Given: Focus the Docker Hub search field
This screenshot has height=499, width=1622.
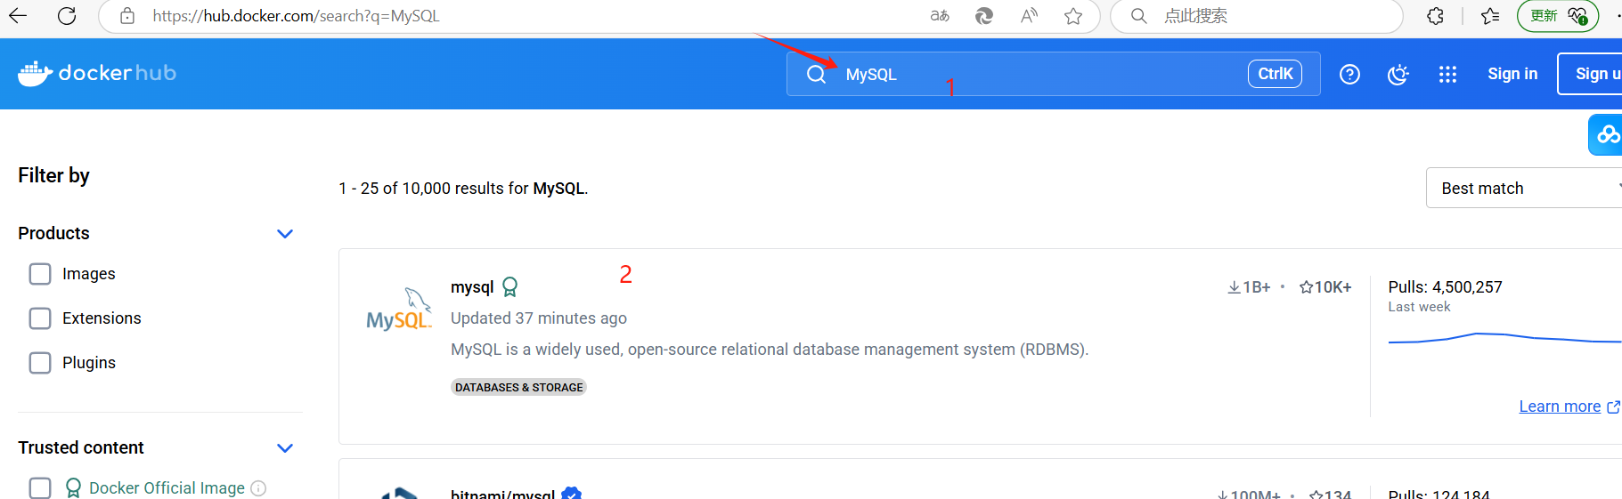Looking at the screenshot, I should 1053,74.
